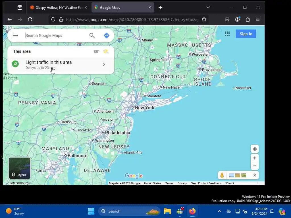Viewport: 291px width, 218px height.
Task: Click the magnifier search icon in Maps
Action: pyautogui.click(x=92, y=35)
